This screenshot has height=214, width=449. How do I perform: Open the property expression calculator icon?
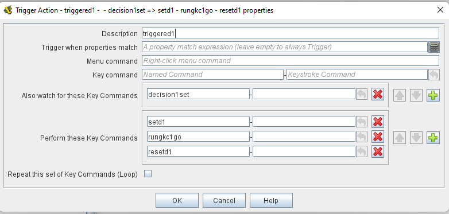click(x=434, y=47)
